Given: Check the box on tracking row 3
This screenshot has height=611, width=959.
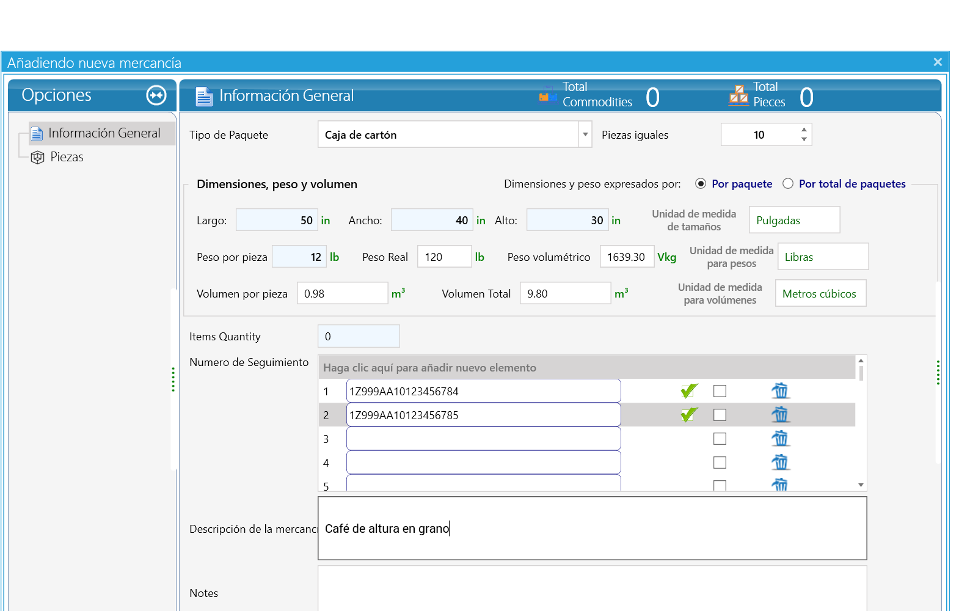Looking at the screenshot, I should pyautogui.click(x=720, y=439).
